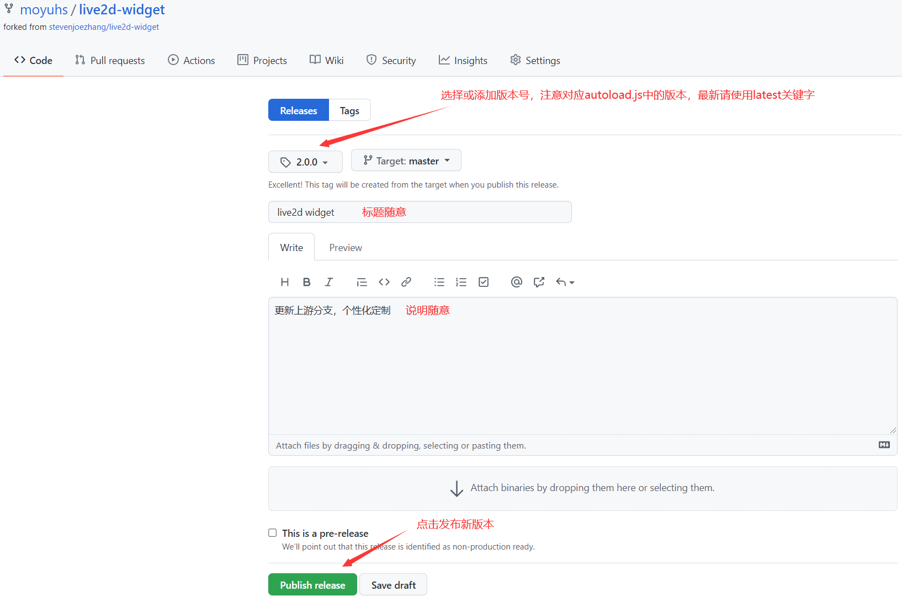Open the Wiki tab
902x597 pixels.
coord(327,60)
